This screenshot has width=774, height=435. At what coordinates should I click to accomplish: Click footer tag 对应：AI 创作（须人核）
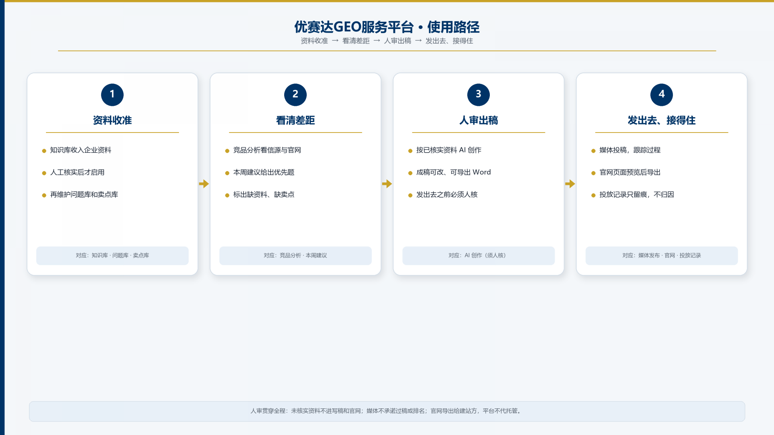(x=479, y=256)
